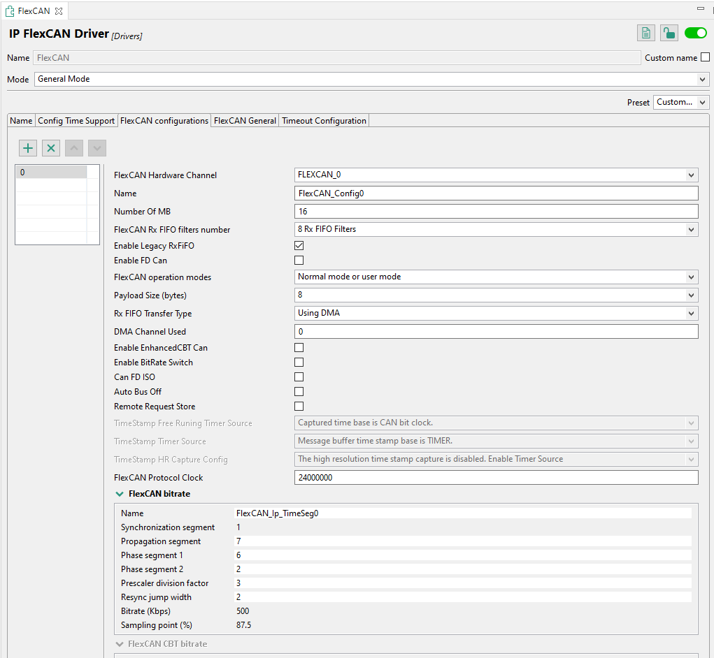
Task: Open the component documentation page icon
Action: (x=646, y=33)
